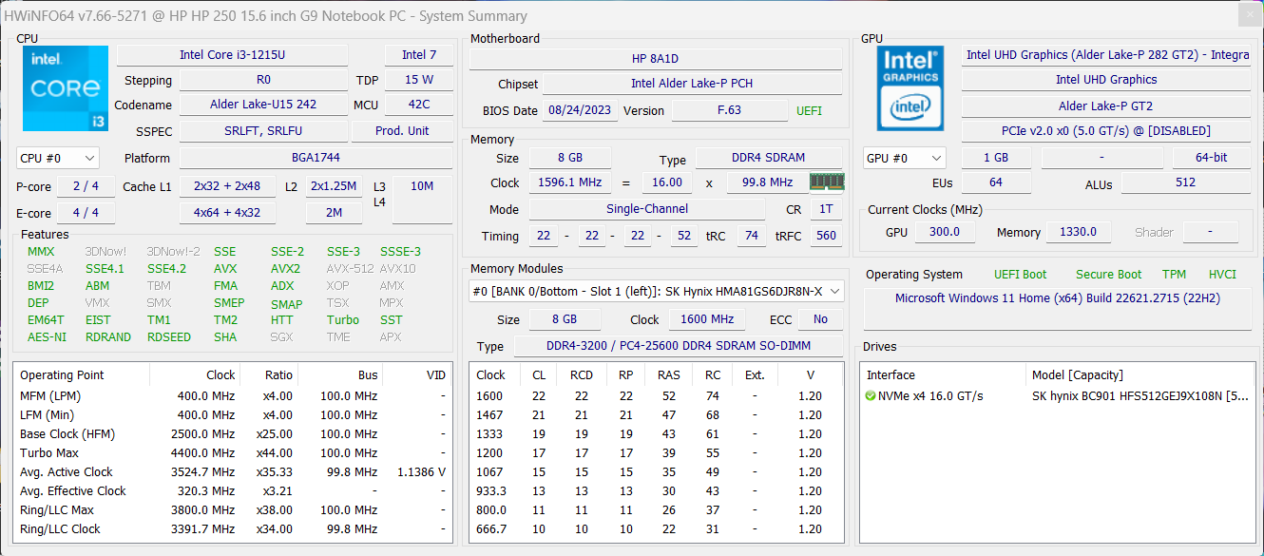Click the HP 8A1D motherboard field
The image size is (1264, 556).
click(655, 59)
